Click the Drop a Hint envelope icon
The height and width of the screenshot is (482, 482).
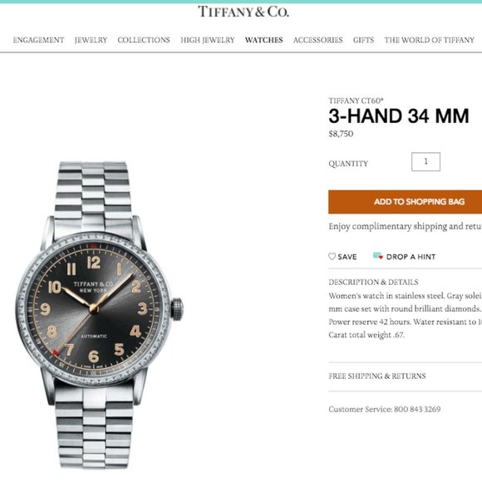click(378, 256)
